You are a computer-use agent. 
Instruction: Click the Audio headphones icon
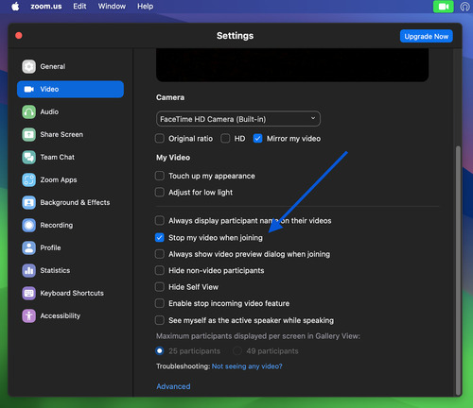pos(28,111)
